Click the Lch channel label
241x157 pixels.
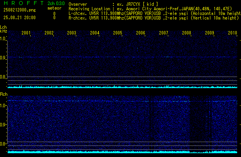point(3,27)
